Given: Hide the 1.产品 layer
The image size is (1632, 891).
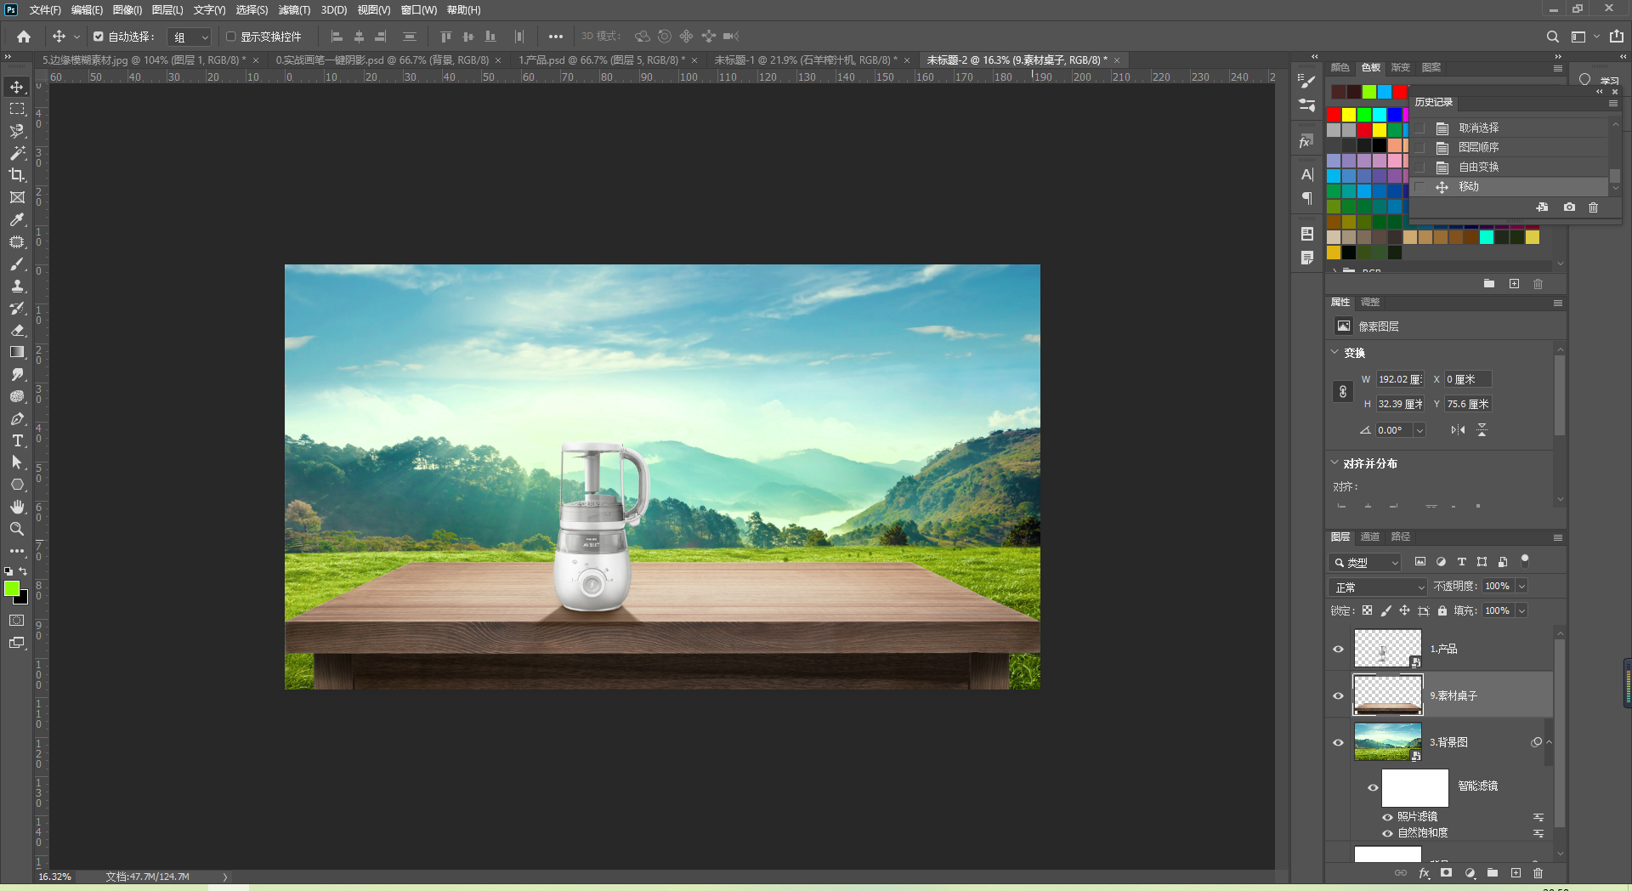Looking at the screenshot, I should pos(1338,650).
